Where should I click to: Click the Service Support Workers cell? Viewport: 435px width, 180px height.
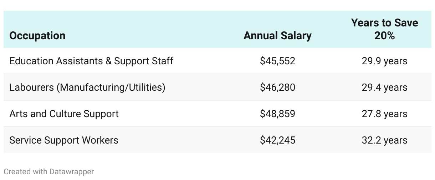64,140
